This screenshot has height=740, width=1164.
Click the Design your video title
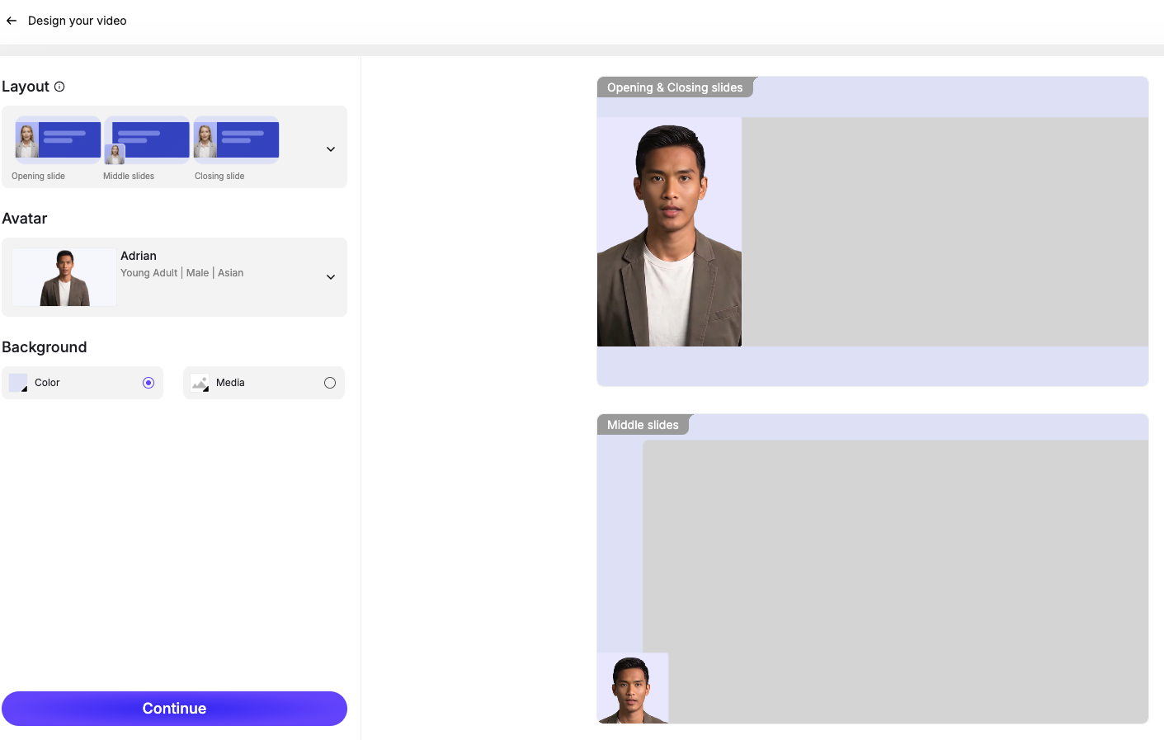pos(78,21)
